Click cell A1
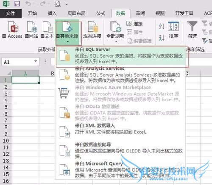 click(x=25, y=80)
